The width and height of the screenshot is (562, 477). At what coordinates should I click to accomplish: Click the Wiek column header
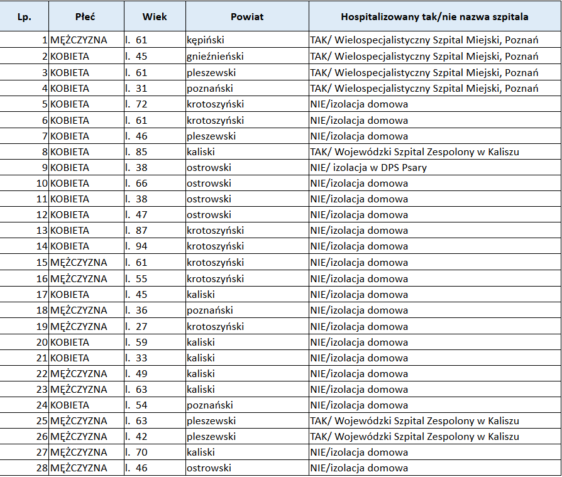[154, 16]
